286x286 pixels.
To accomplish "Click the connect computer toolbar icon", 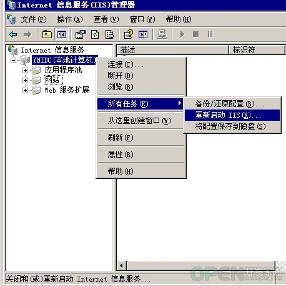I will (x=162, y=34).
